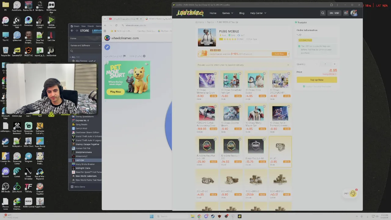The image size is (391, 220).
Task: Reload the wheelofnames page
Action: pyautogui.click(x=116, y=25)
